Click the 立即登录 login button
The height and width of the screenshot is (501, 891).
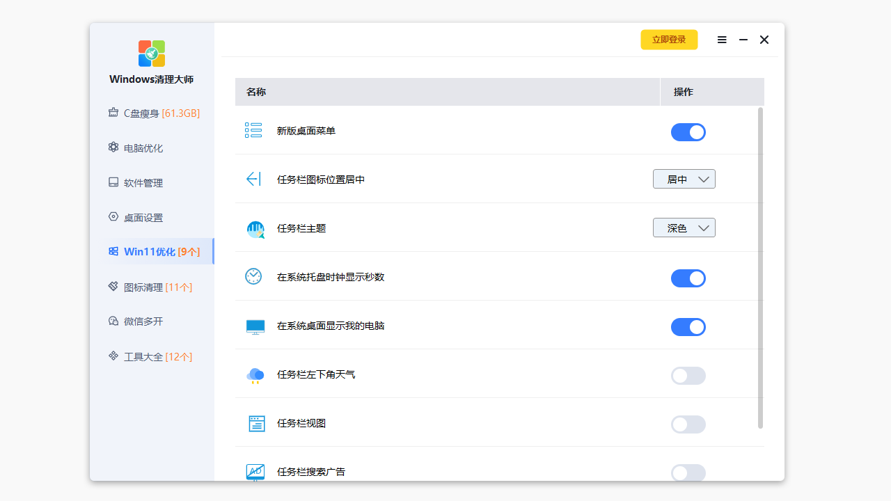pyautogui.click(x=669, y=40)
